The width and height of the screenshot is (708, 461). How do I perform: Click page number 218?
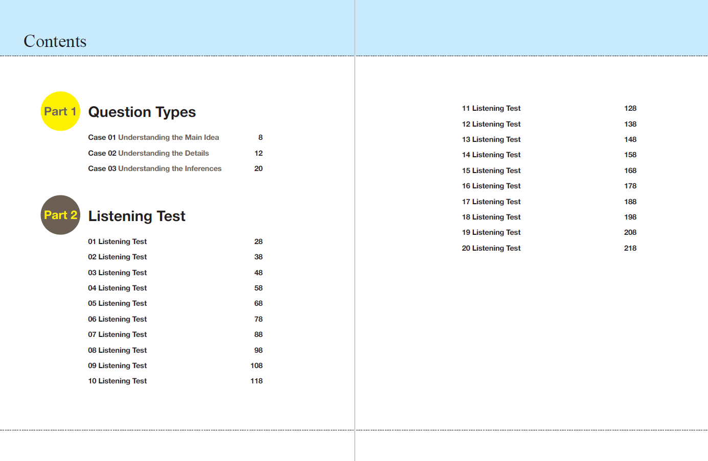point(630,248)
